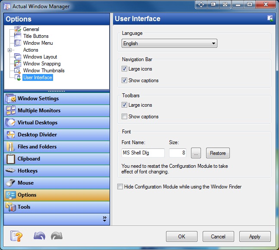Click the font Size field
Viewport: 279px width, 250px height.
point(178,153)
